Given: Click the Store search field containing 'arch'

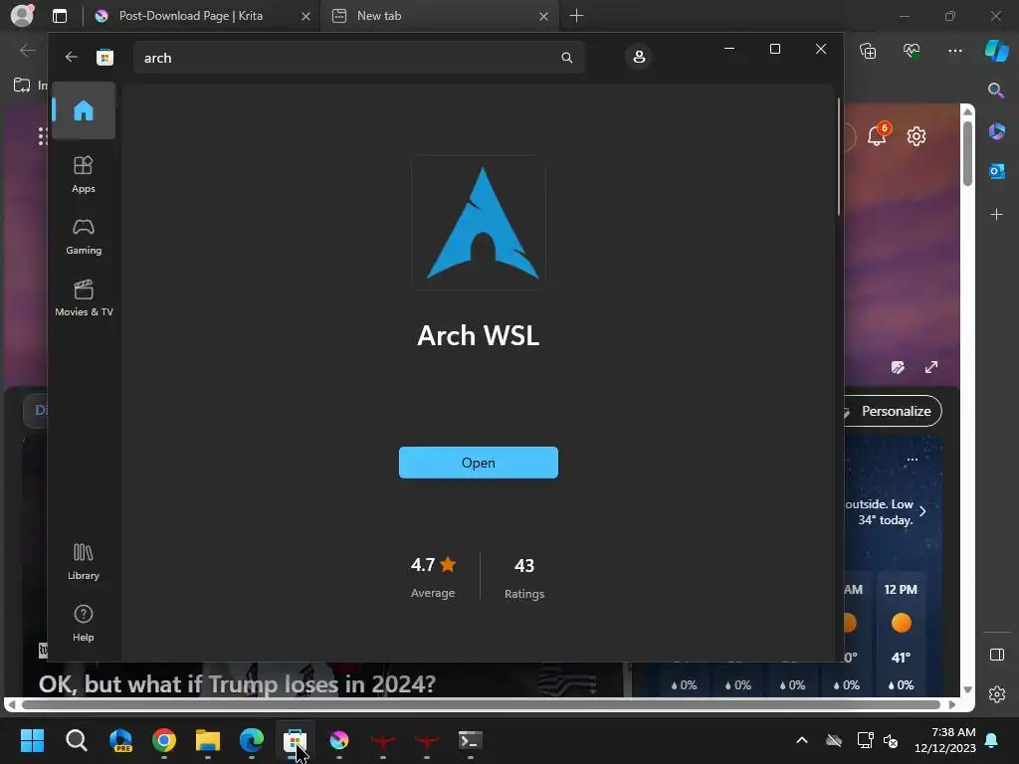Looking at the screenshot, I should (x=358, y=58).
